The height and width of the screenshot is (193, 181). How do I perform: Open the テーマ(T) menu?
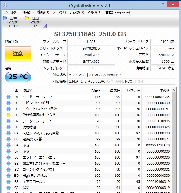point(59,12)
